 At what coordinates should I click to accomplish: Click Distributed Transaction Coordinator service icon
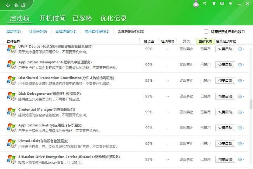pyautogui.click(x=11, y=80)
